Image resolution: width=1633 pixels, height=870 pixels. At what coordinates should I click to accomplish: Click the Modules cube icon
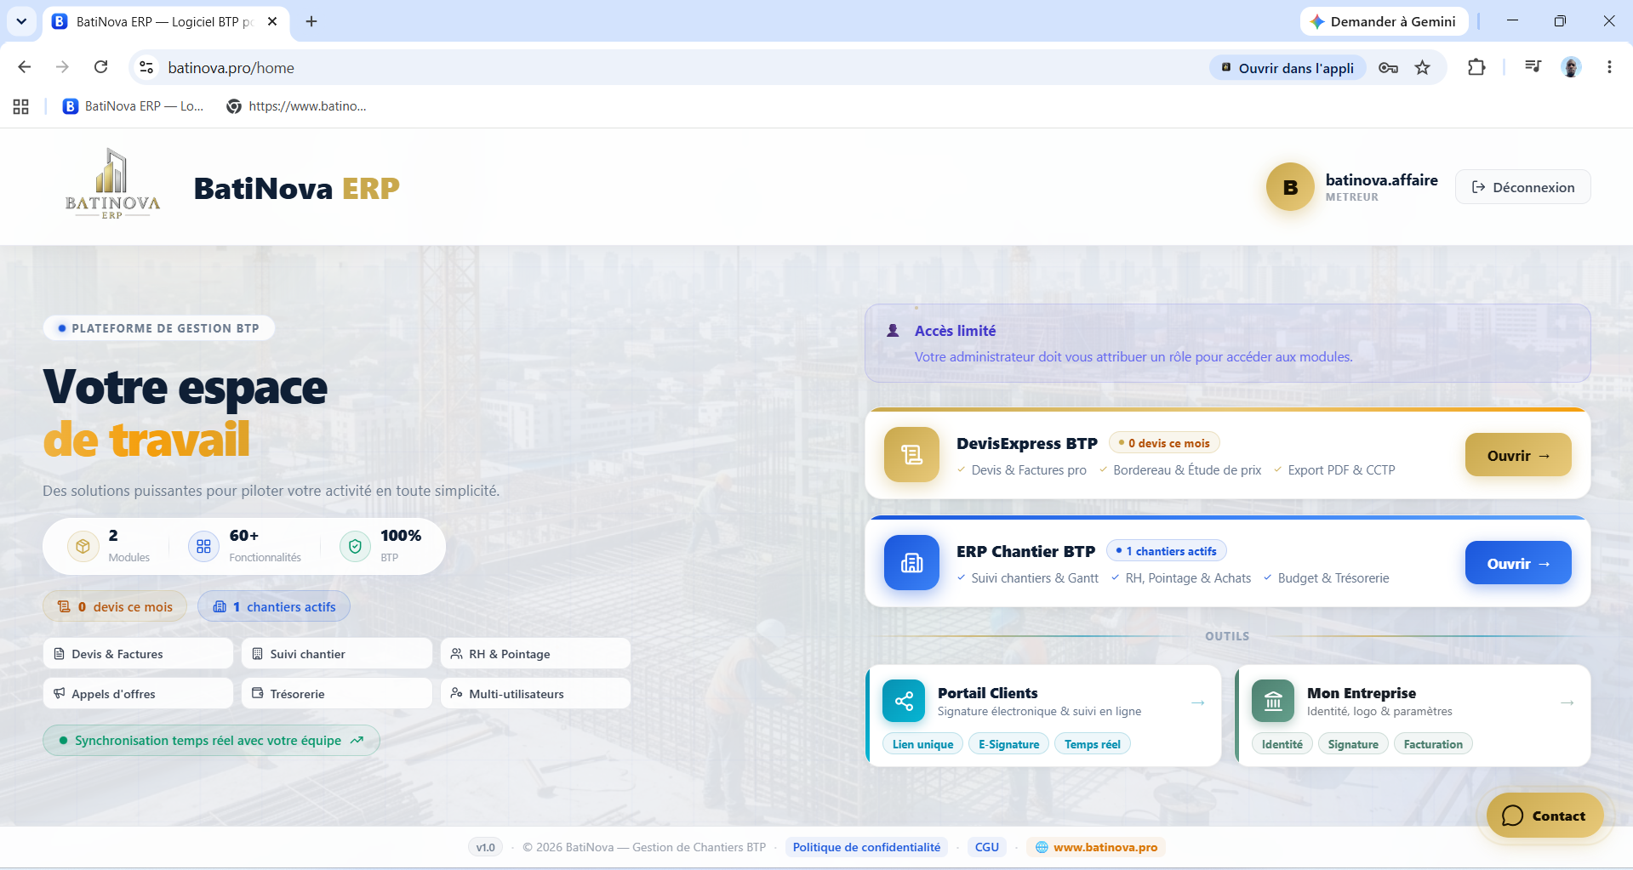point(83,546)
